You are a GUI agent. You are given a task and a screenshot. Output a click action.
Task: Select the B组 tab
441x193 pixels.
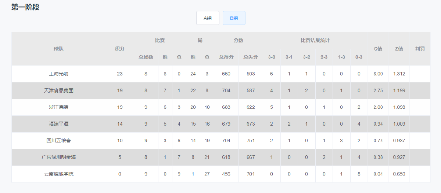[x=234, y=18]
